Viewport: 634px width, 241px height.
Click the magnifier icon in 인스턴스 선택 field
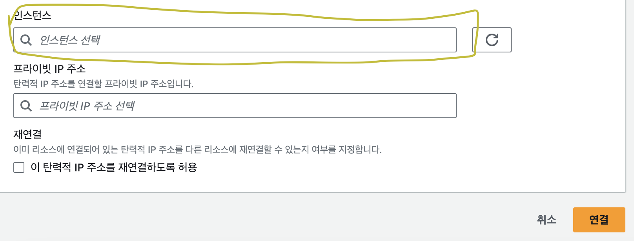pos(26,40)
